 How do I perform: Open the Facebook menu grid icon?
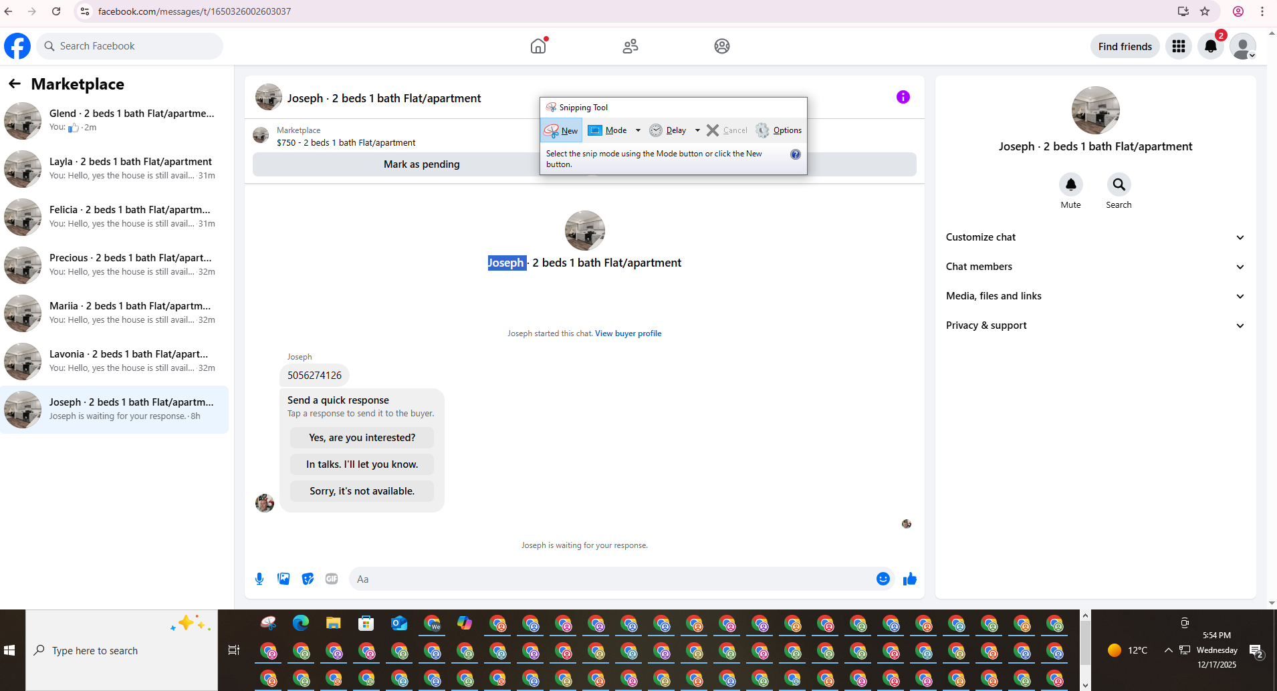coord(1179,46)
